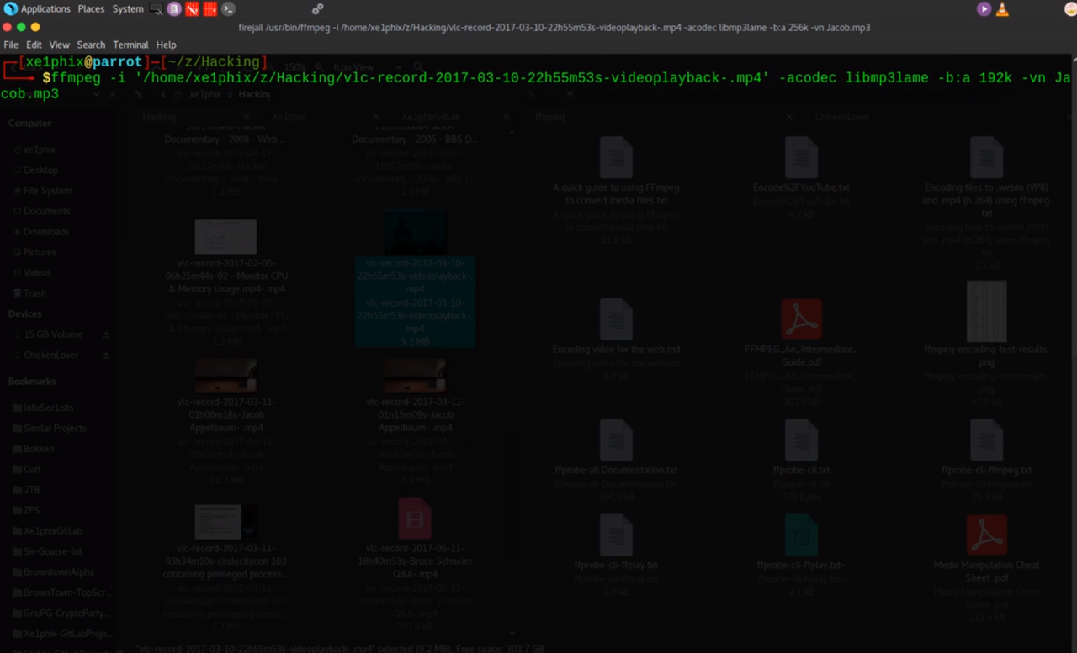Click the media play icon at top right

(x=984, y=8)
